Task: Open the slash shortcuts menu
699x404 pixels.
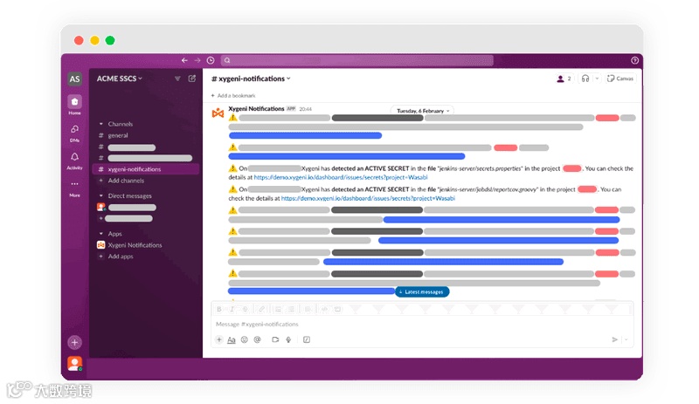Action: [x=307, y=339]
